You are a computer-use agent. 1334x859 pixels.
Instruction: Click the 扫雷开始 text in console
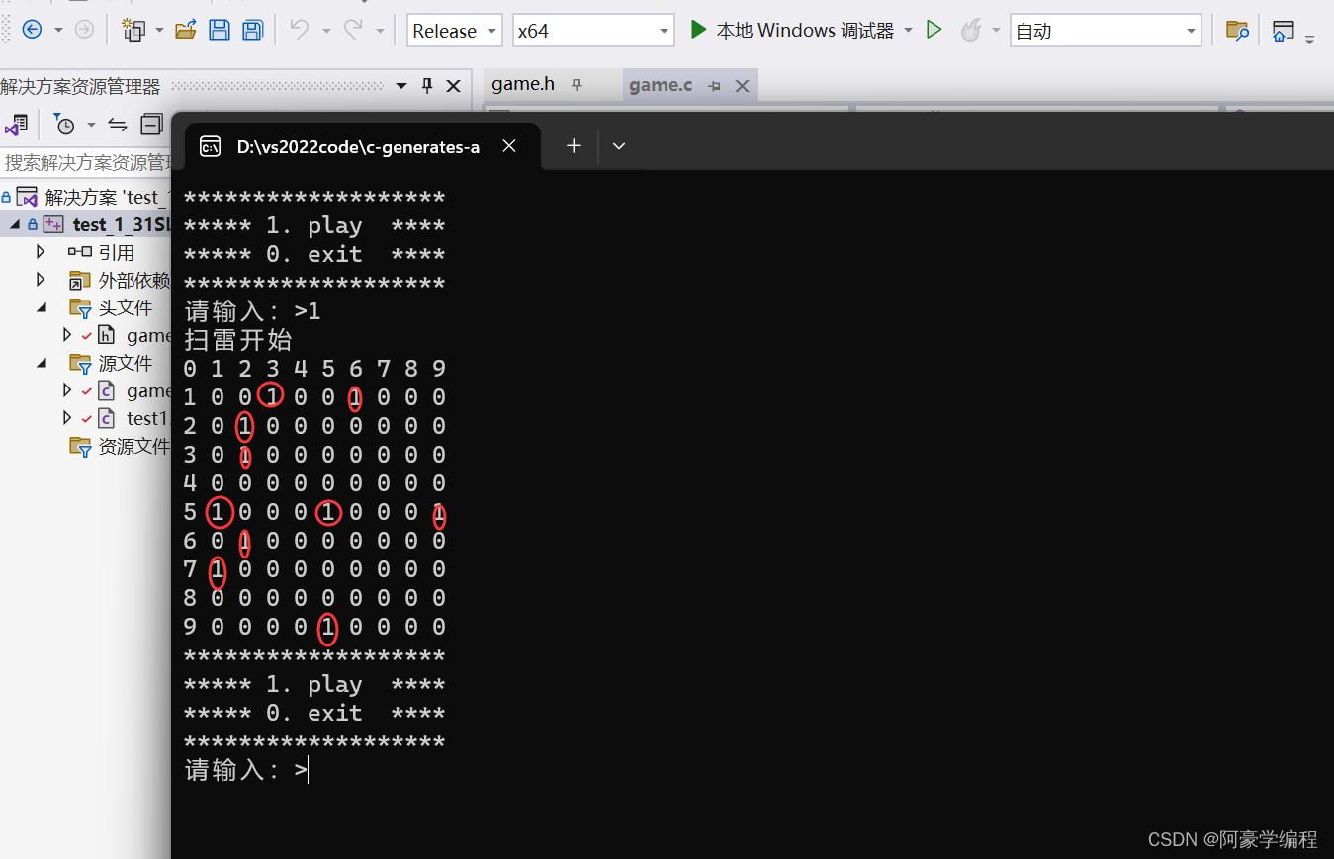238,340
